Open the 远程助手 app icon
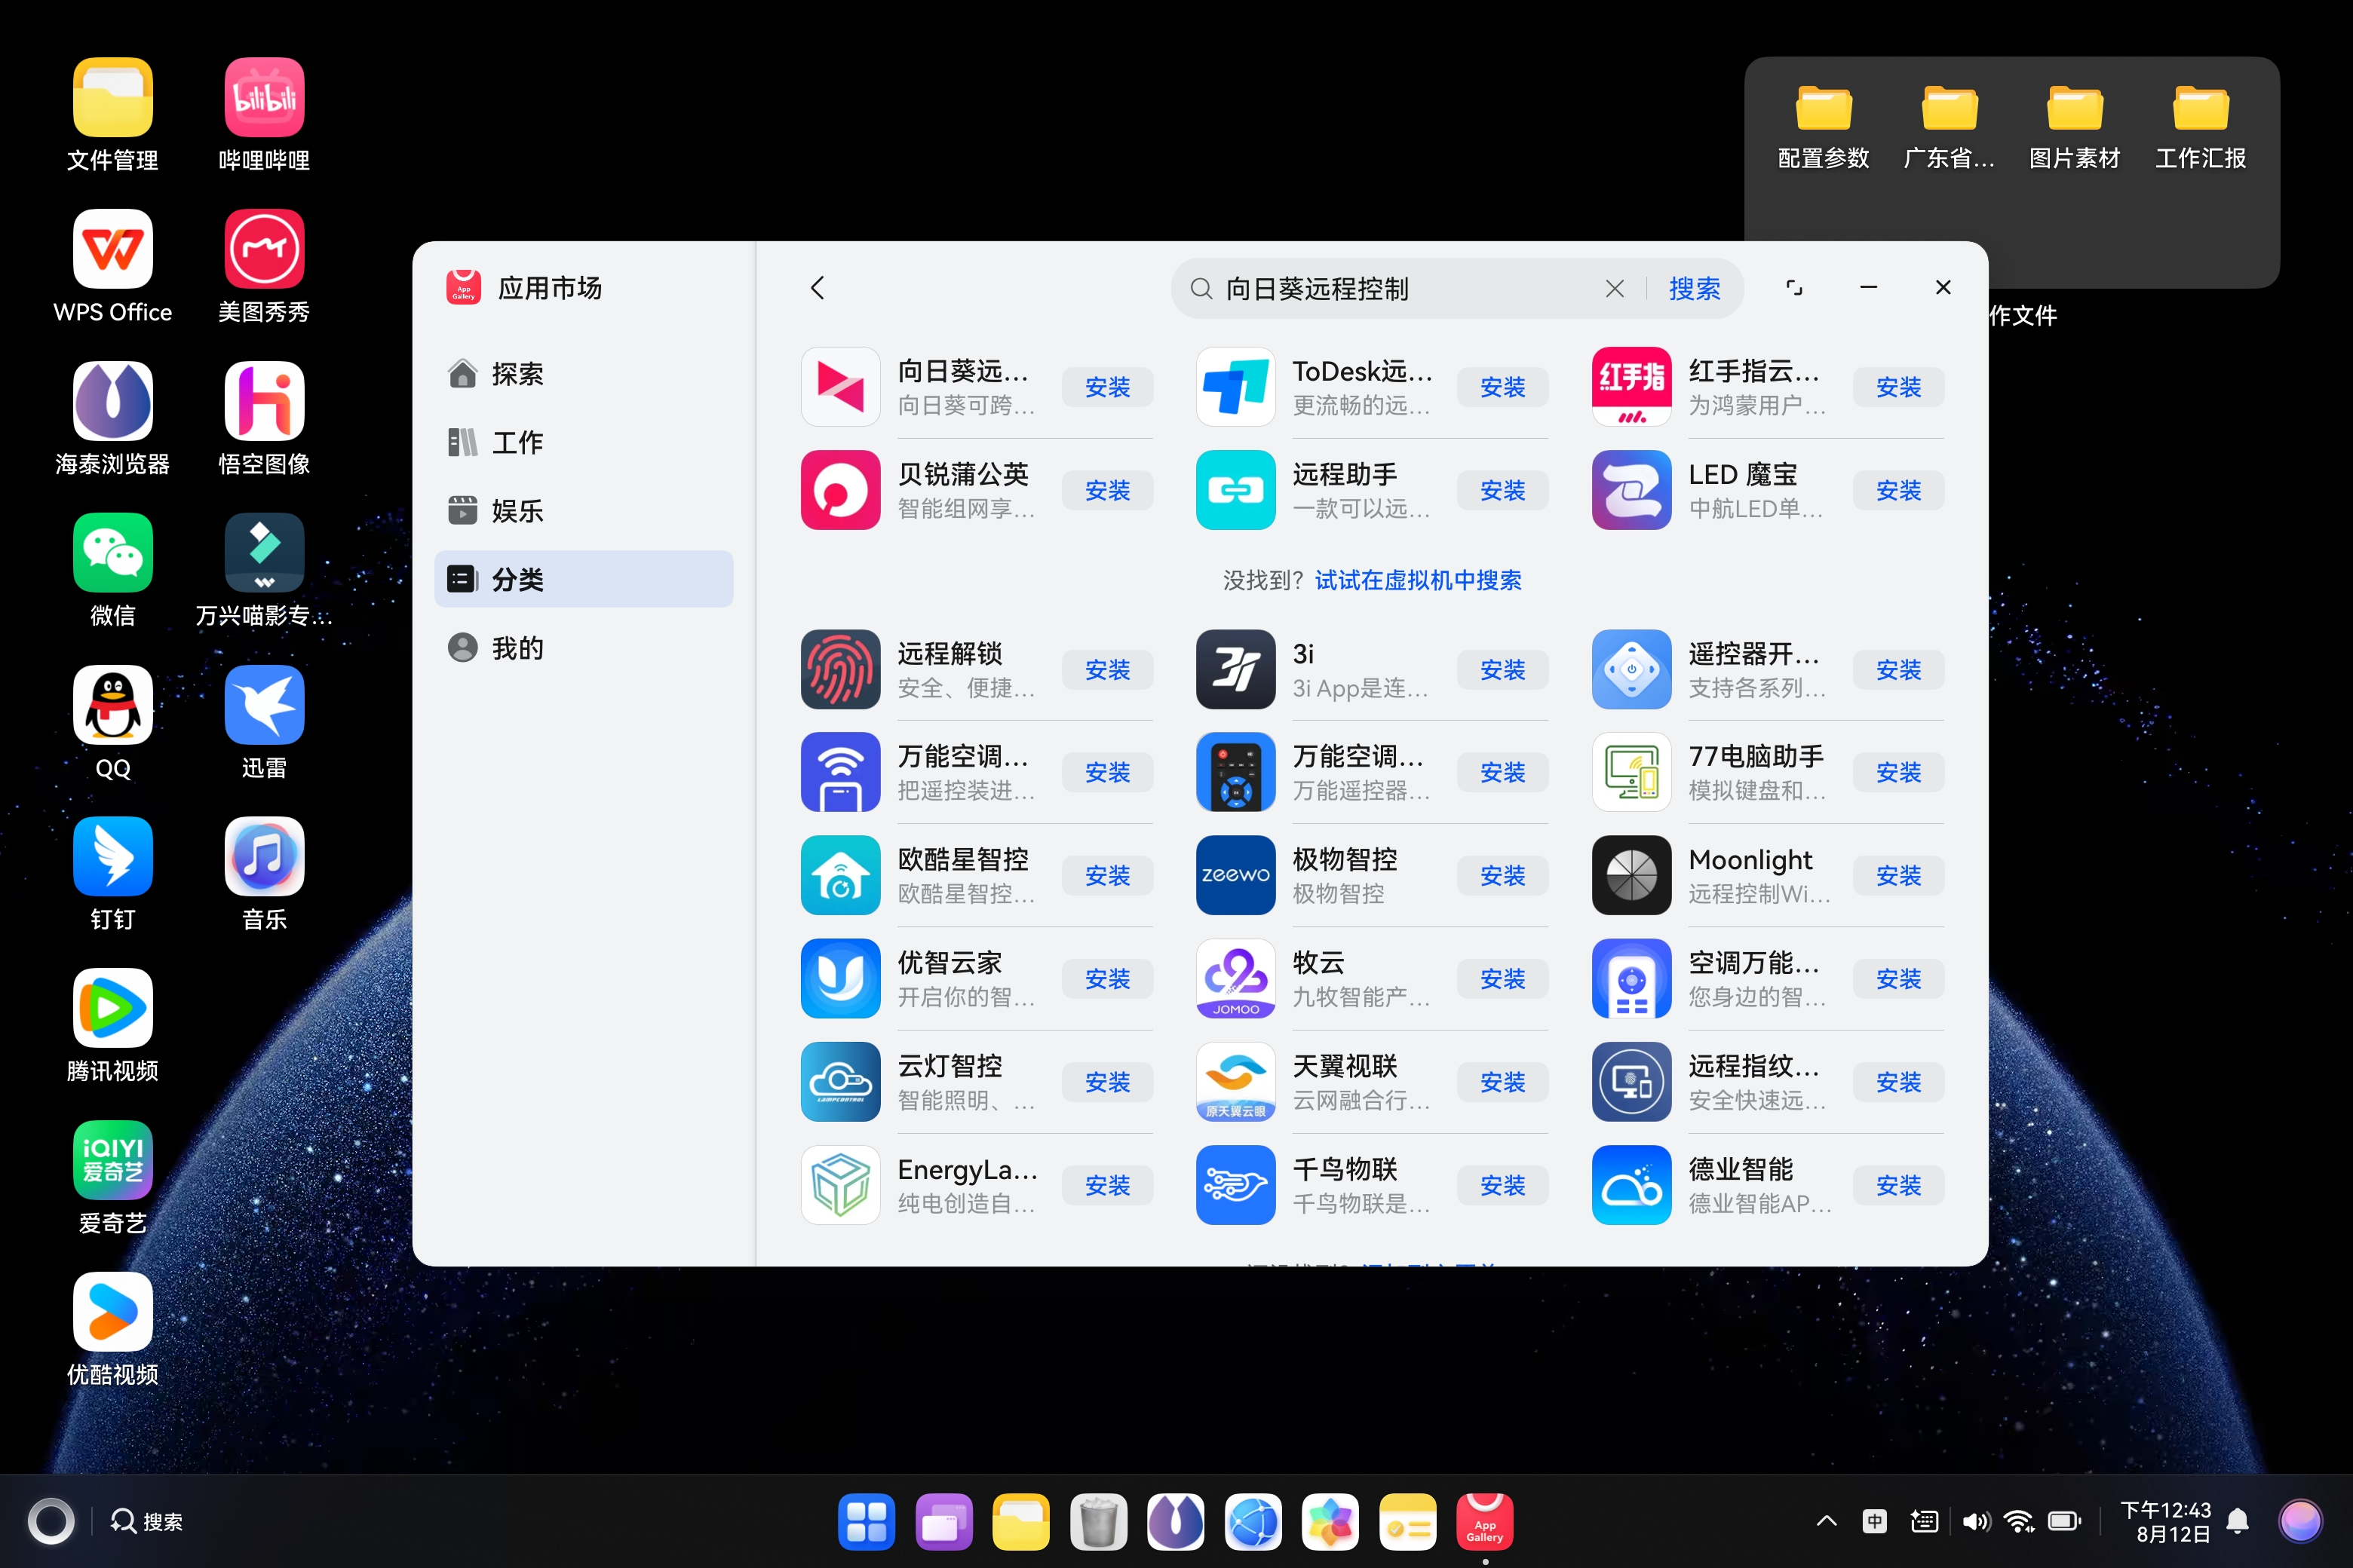The height and width of the screenshot is (1568, 2353). pos(1235,490)
